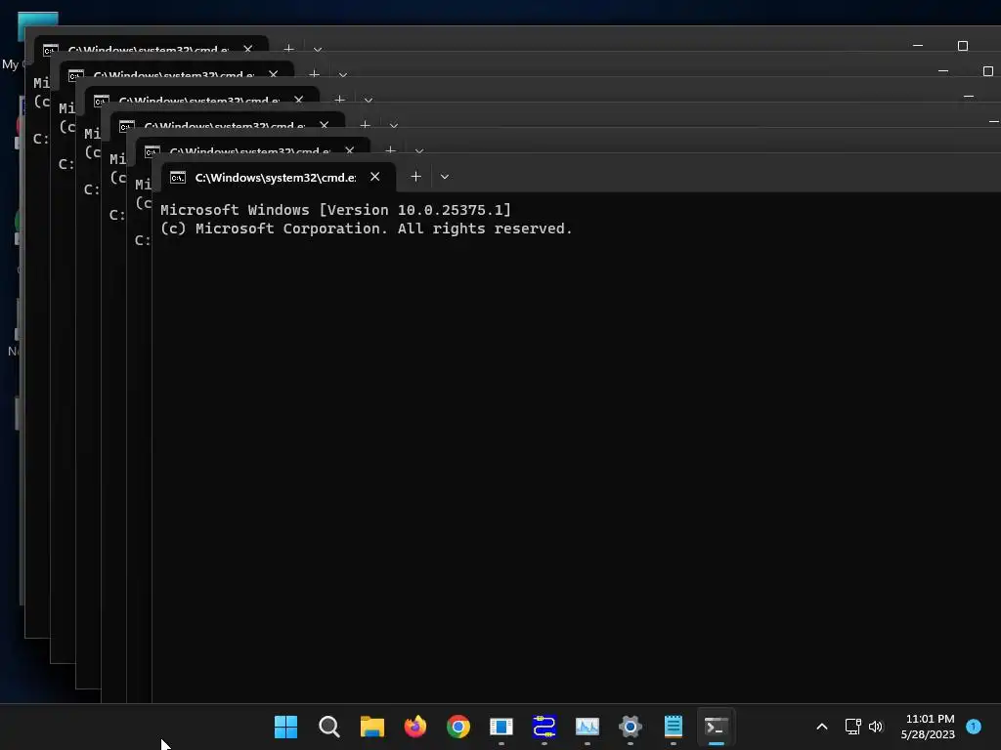Open the Windows Start menu
This screenshot has height=750, width=1001.
[x=286, y=727]
